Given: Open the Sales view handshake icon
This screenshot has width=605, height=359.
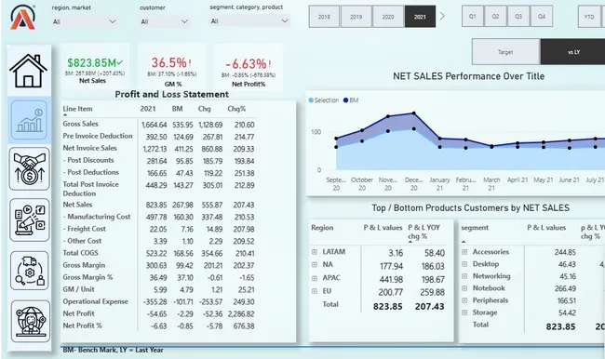Looking at the screenshot, I should tap(30, 168).
